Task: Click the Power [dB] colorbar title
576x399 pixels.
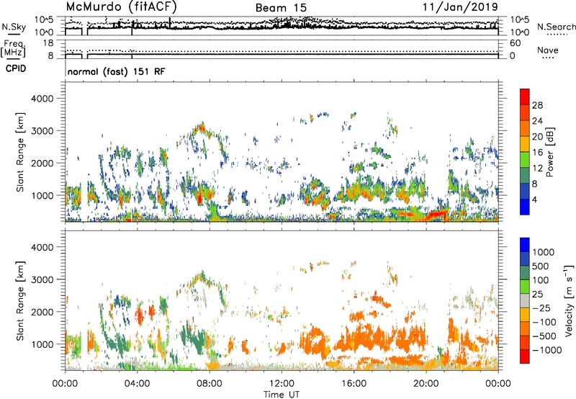Action: pyautogui.click(x=549, y=152)
